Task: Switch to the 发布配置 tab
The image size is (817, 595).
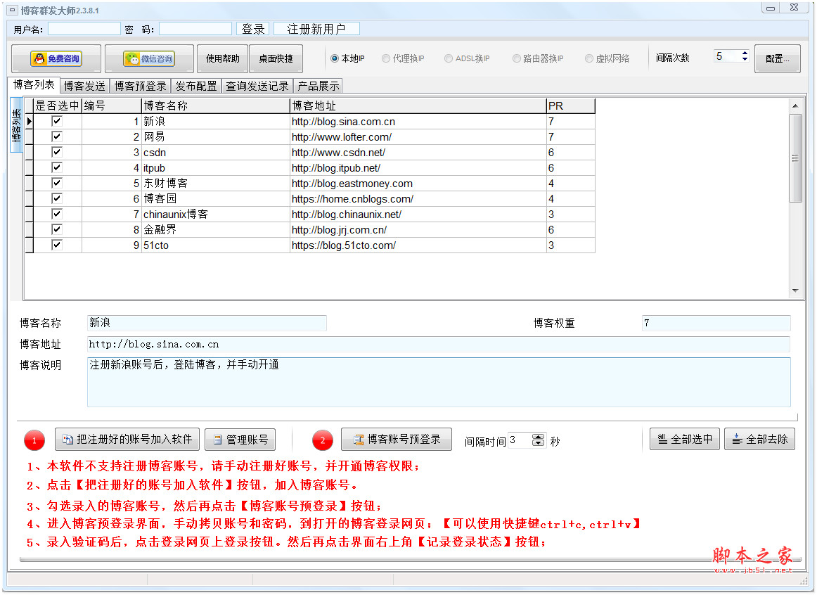Action: pos(196,86)
